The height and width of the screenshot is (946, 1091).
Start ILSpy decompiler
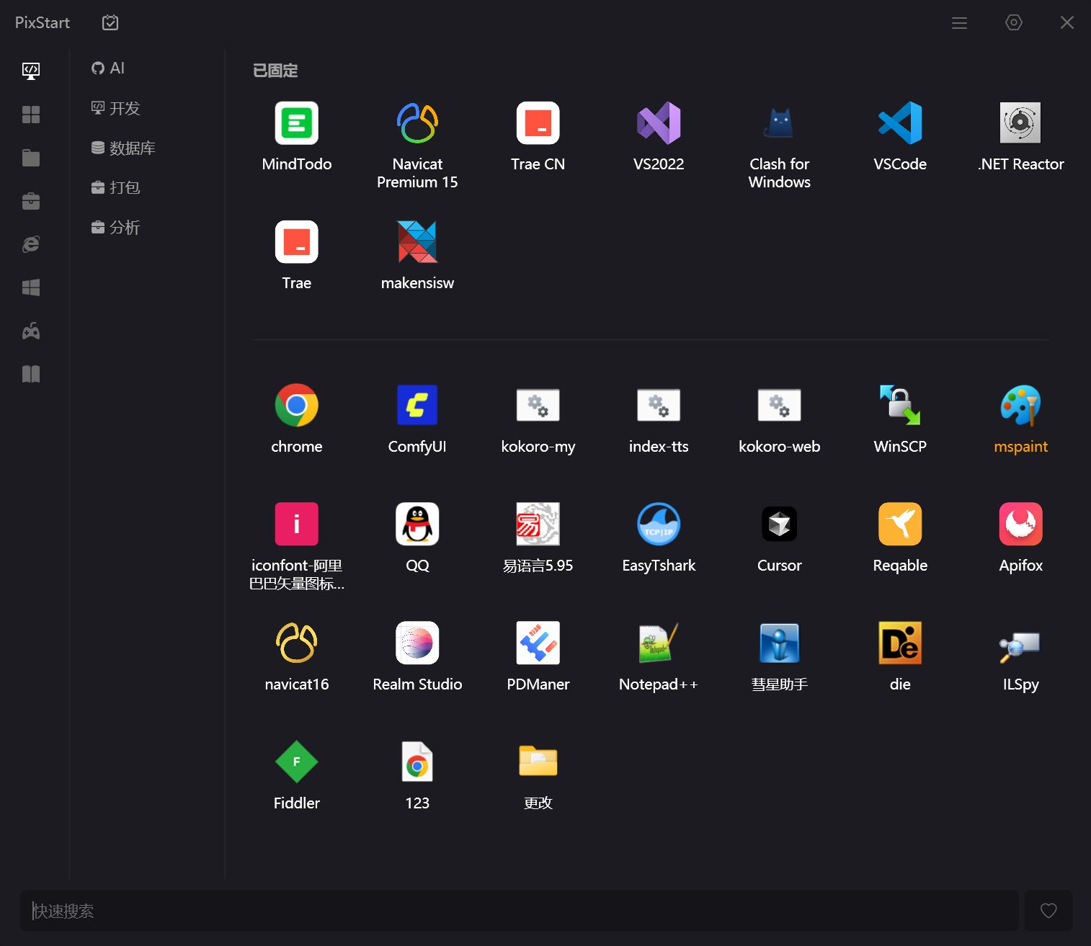click(x=1020, y=643)
